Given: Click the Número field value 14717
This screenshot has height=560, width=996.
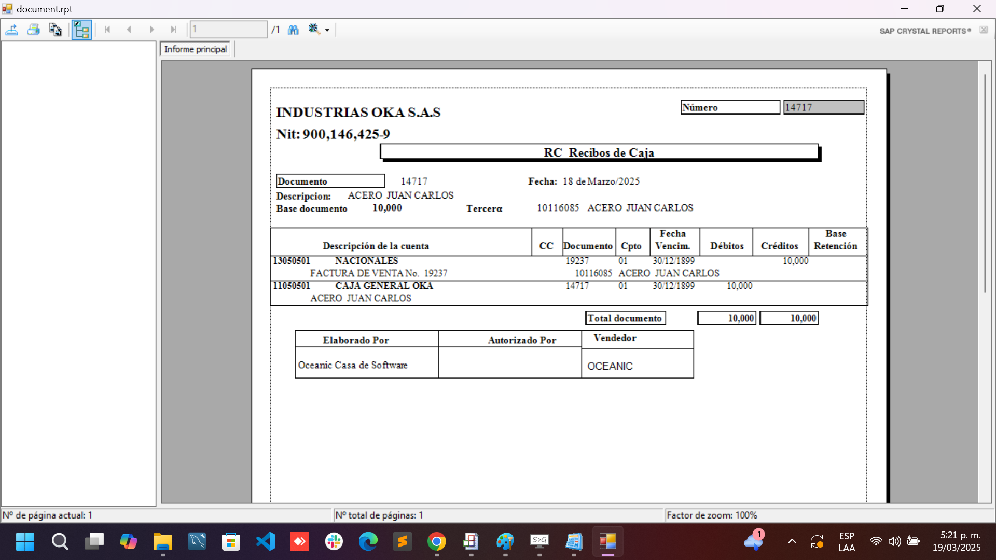Looking at the screenshot, I should point(823,107).
